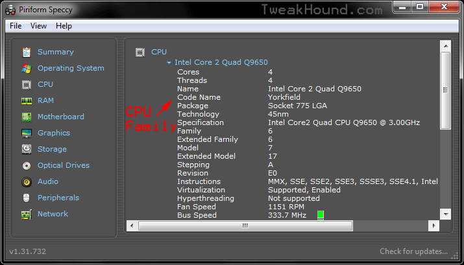Click the Operating System Windows flag icon
The width and height of the screenshot is (464, 265).
(27, 69)
